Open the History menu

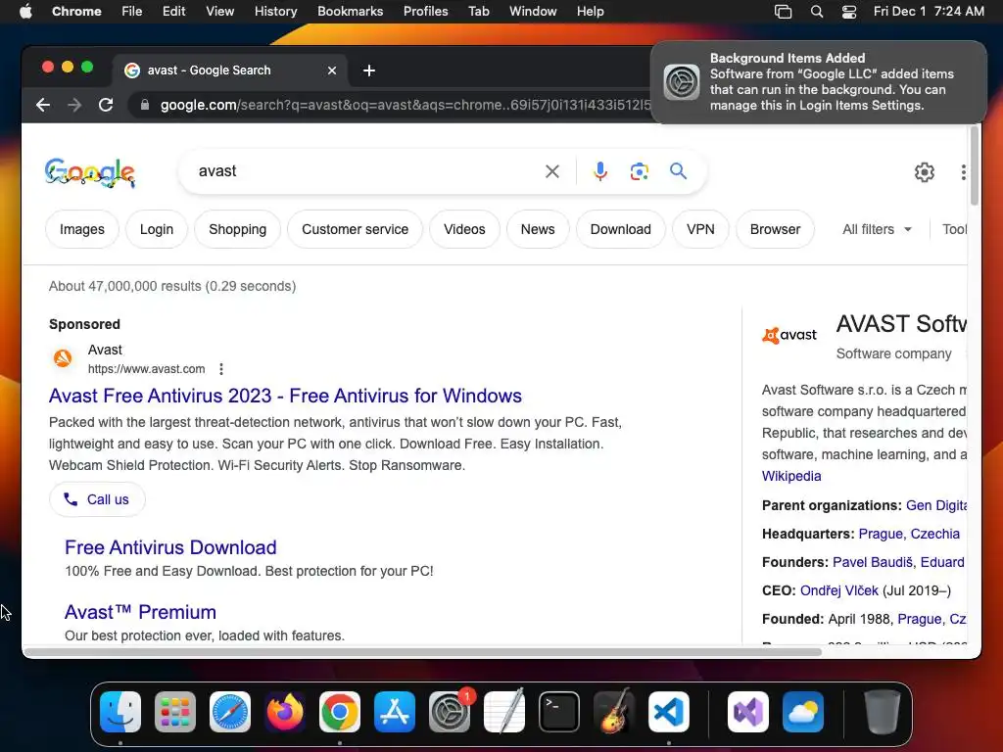(275, 12)
